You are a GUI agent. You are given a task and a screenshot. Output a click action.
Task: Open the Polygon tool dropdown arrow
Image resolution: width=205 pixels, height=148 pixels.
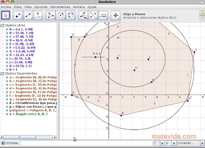(54, 19)
